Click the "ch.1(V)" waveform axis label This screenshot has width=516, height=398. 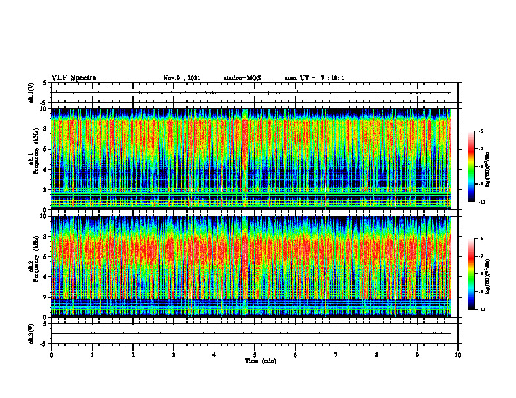[x=31, y=92]
